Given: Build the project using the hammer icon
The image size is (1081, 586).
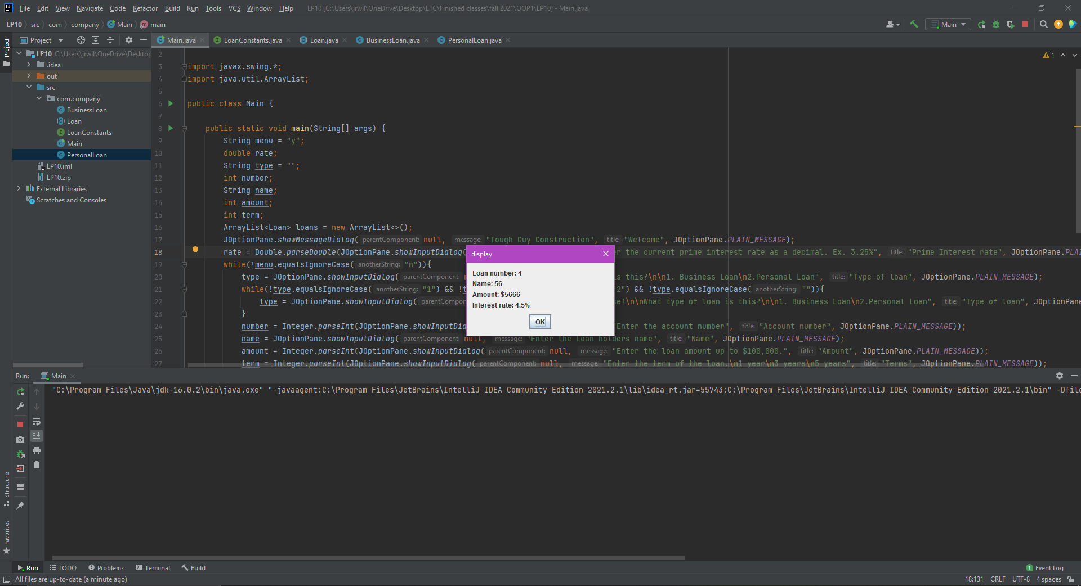Looking at the screenshot, I should click(914, 24).
